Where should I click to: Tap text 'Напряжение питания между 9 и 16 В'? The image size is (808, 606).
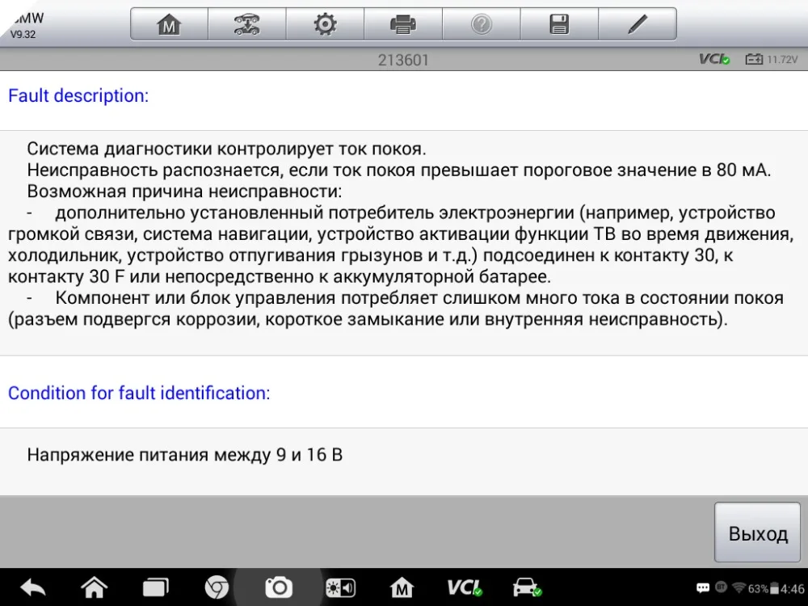click(184, 455)
